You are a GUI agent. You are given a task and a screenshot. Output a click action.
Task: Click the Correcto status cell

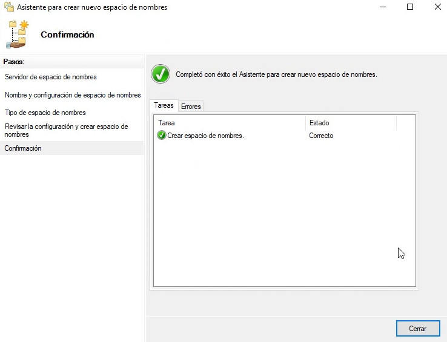tap(321, 136)
